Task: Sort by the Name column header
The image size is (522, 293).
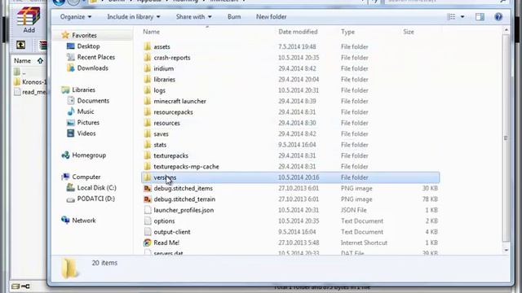Action: click(152, 32)
